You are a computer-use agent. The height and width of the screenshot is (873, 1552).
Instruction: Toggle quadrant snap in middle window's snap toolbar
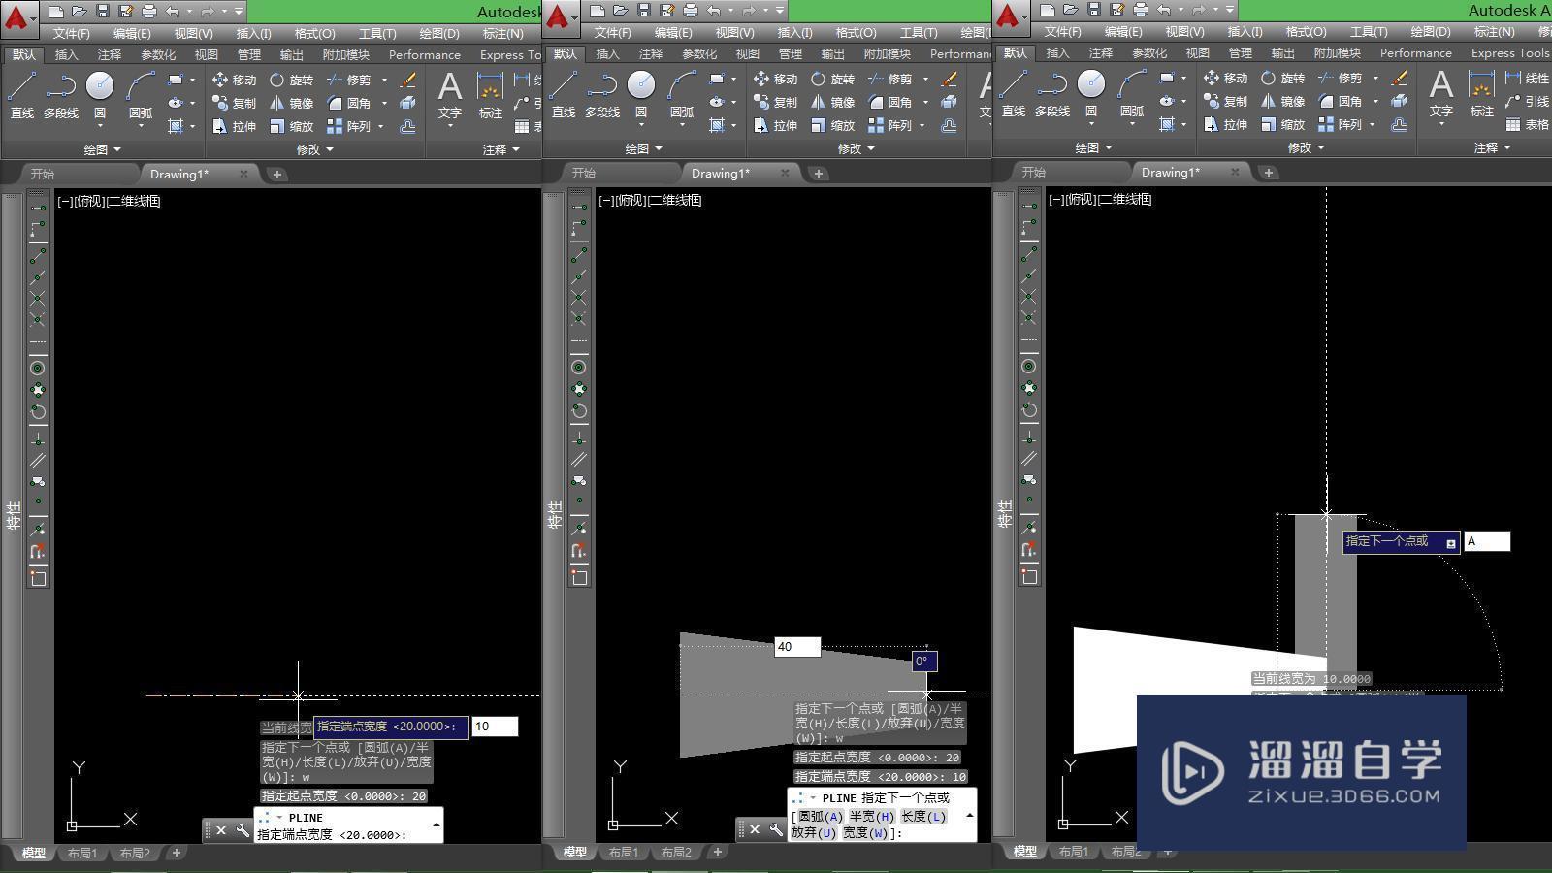579,389
